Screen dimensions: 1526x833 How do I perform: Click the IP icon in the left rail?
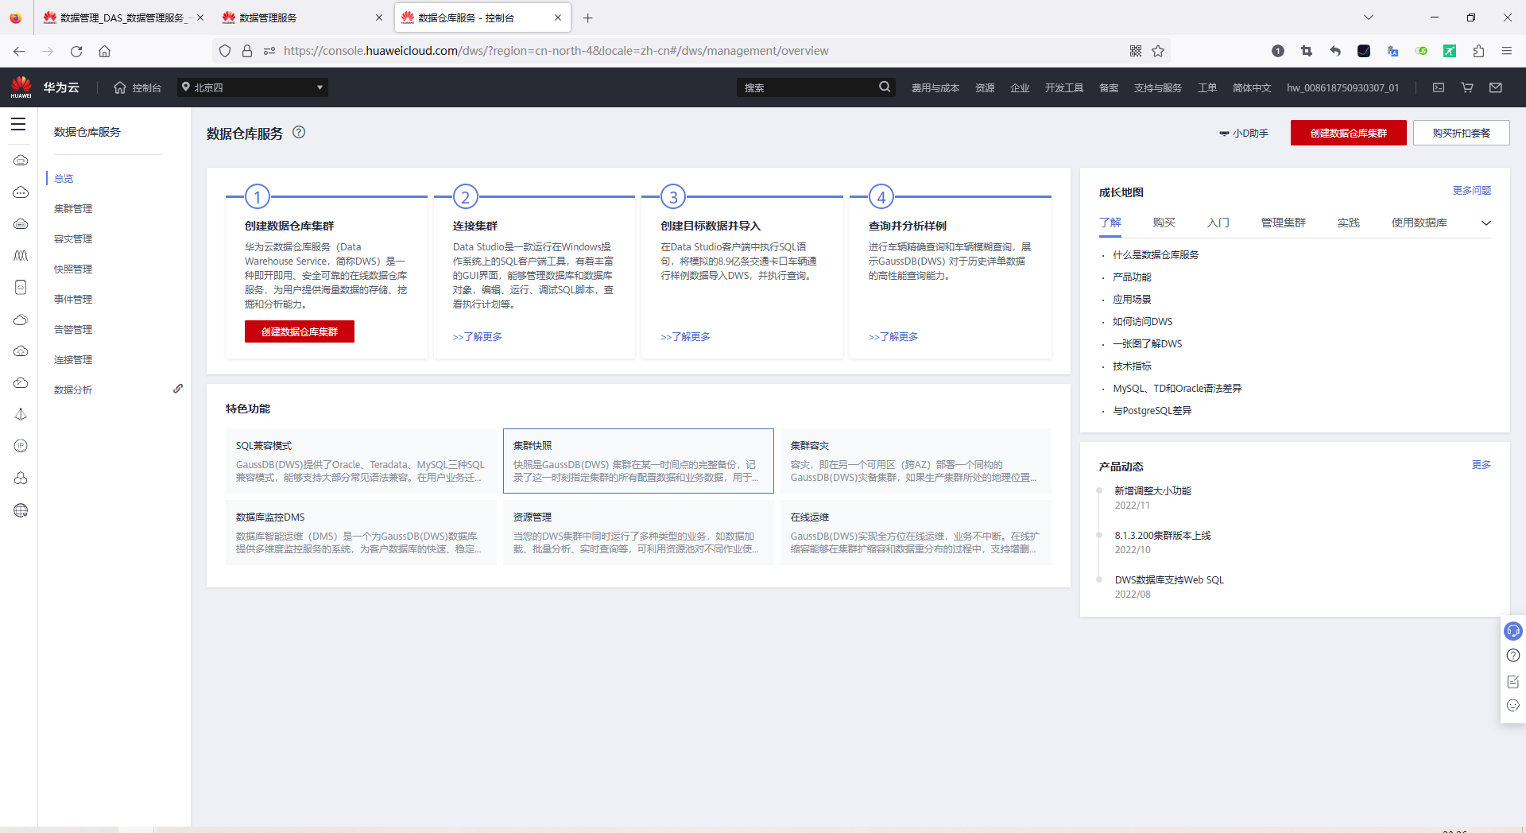(21, 446)
